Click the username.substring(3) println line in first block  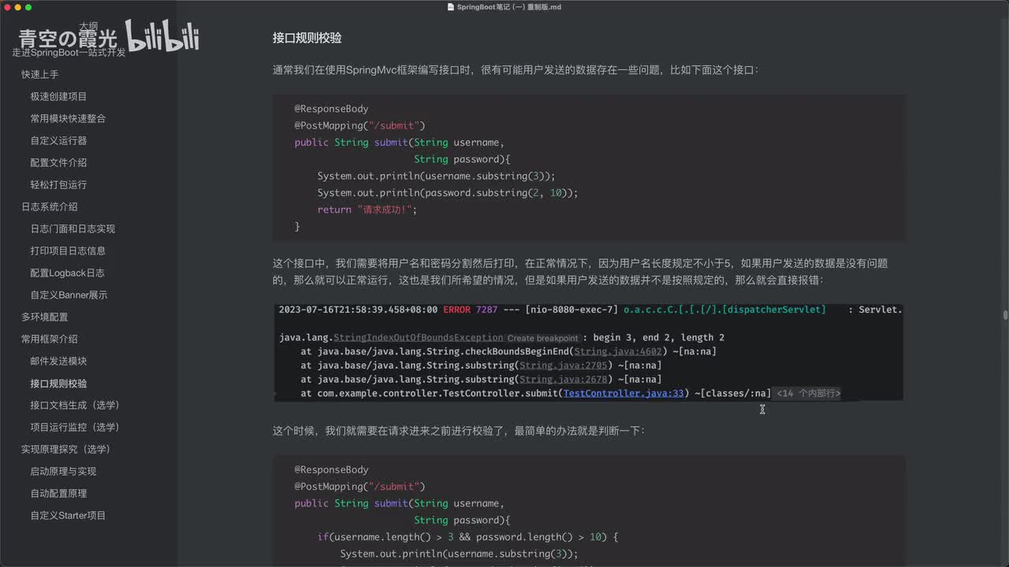[x=436, y=176]
